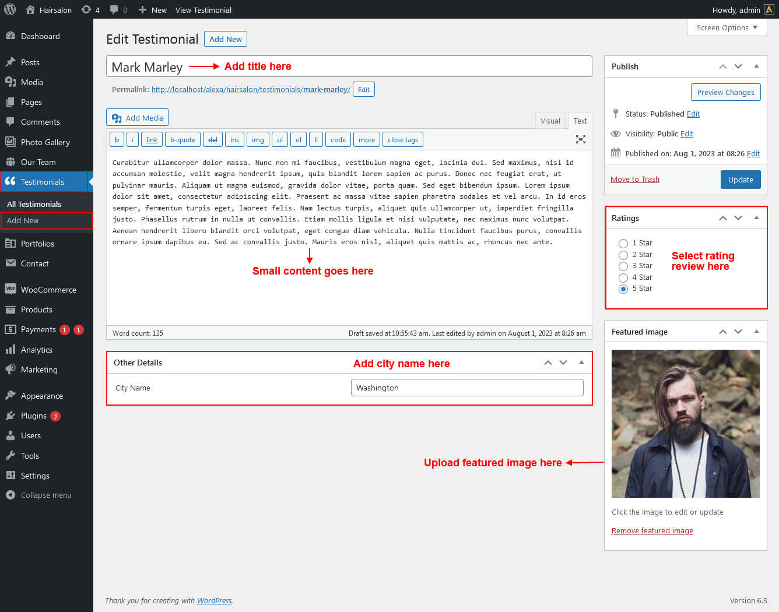The width and height of the screenshot is (779, 612).
Task: Open the updates icon showing 4
Action: pos(86,9)
